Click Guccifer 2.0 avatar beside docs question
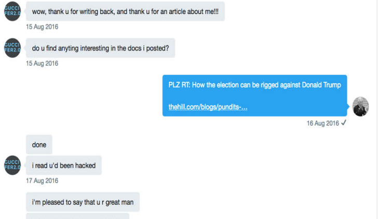The width and height of the screenshot is (378, 219). point(12,48)
